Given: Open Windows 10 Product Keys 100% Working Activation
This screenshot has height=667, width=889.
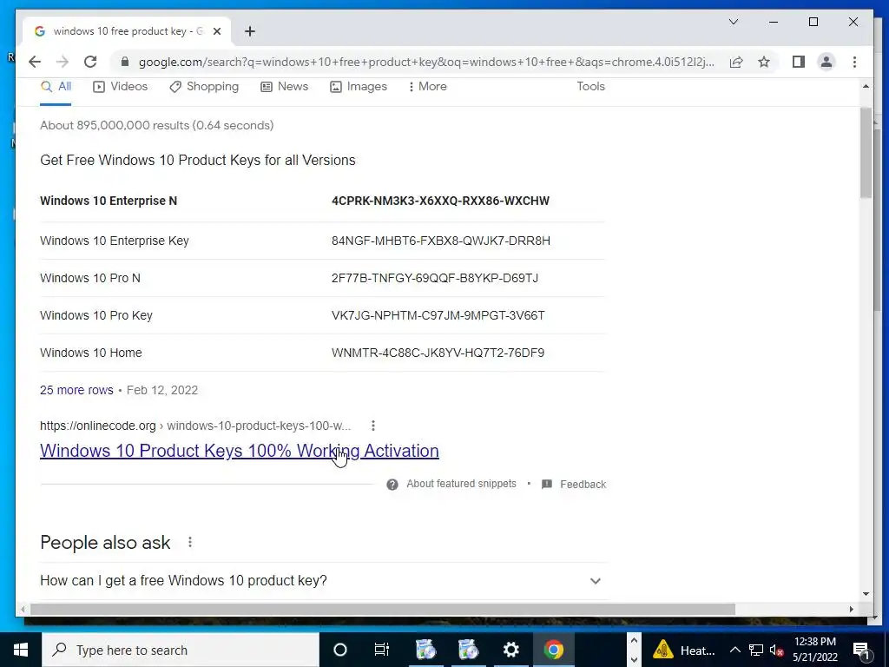Looking at the screenshot, I should [x=240, y=451].
